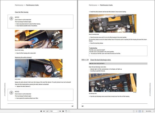Click the previous view icon after navigation arrows
155x113 pixels.
click(x=66, y=111)
